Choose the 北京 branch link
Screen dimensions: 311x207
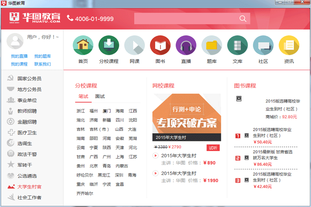tap(94, 166)
